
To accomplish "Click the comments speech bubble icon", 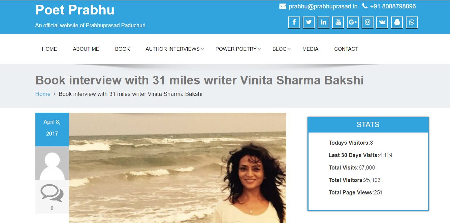I will click(52, 193).
